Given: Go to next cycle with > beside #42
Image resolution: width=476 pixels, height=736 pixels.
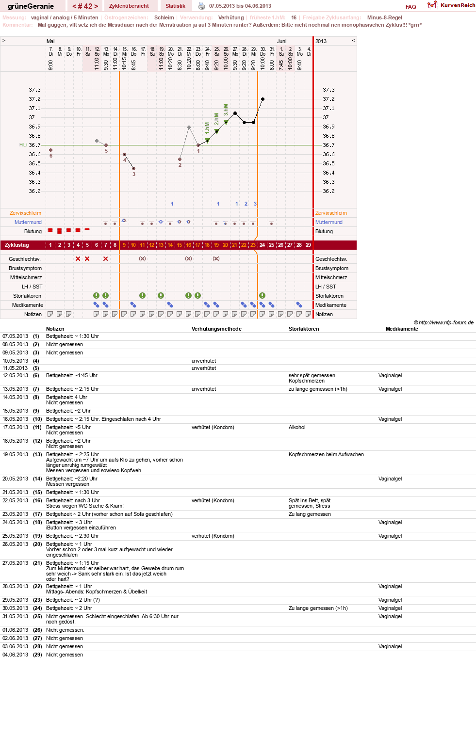Looking at the screenshot, I should coord(96,6).
